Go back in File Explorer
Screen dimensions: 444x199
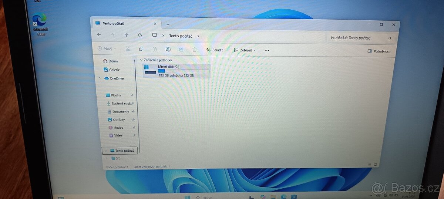click(99, 35)
